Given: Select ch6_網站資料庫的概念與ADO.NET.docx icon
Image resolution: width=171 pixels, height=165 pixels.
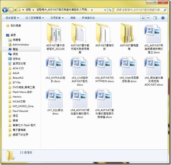Looking at the screenshot, I should (152, 66).
